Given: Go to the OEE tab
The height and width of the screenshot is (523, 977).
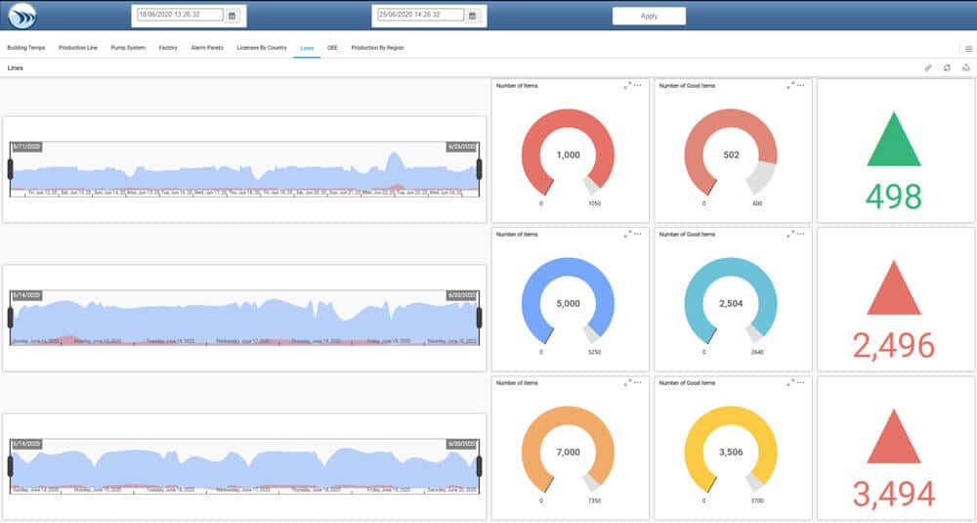Looking at the screenshot, I should [333, 47].
